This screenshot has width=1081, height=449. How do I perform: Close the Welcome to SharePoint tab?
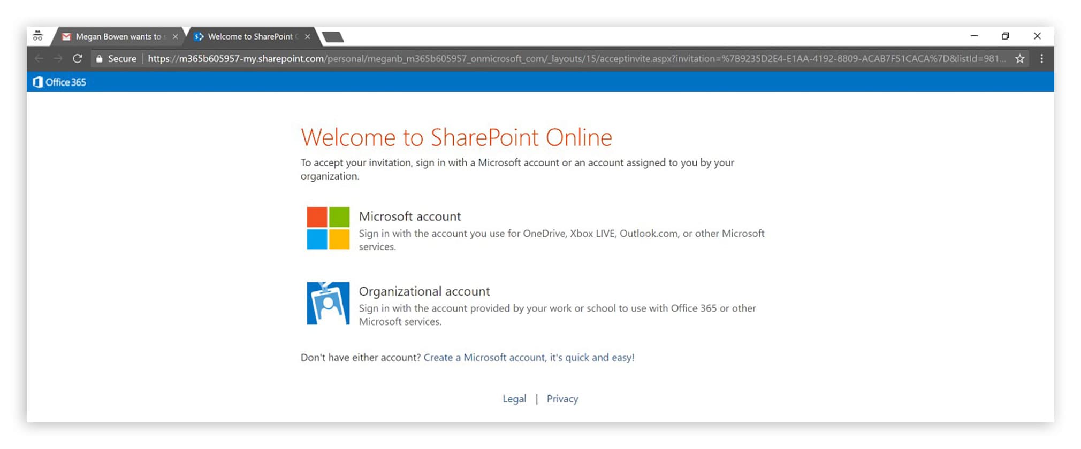[x=307, y=37]
